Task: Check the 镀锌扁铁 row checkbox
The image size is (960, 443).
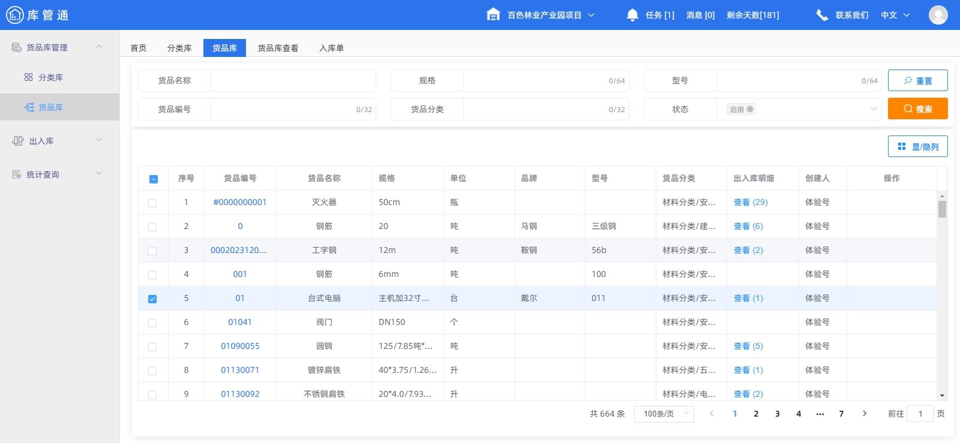Action: (152, 371)
